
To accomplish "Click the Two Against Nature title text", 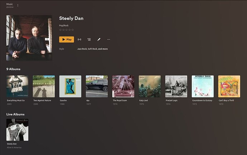I will 42,100.
